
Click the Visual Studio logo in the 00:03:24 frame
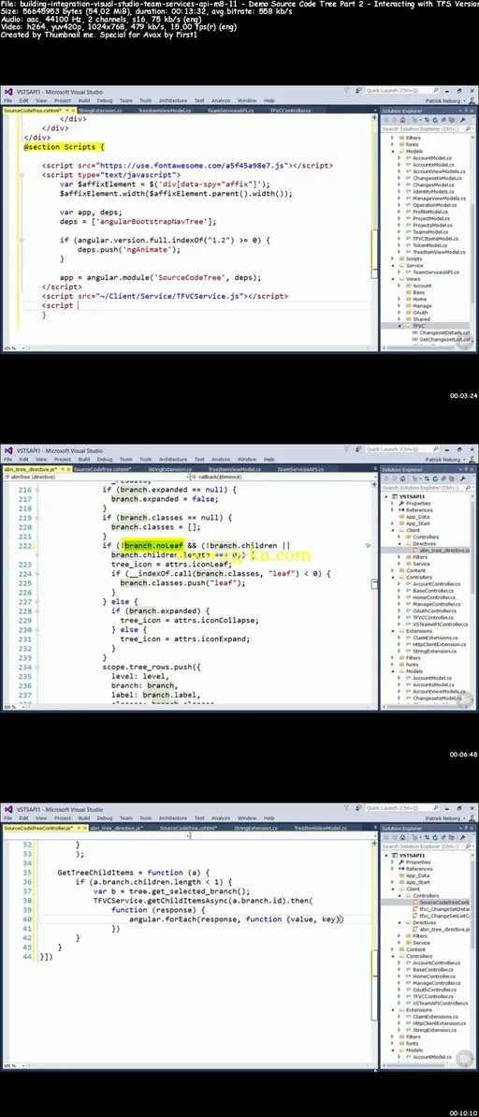[x=8, y=92]
